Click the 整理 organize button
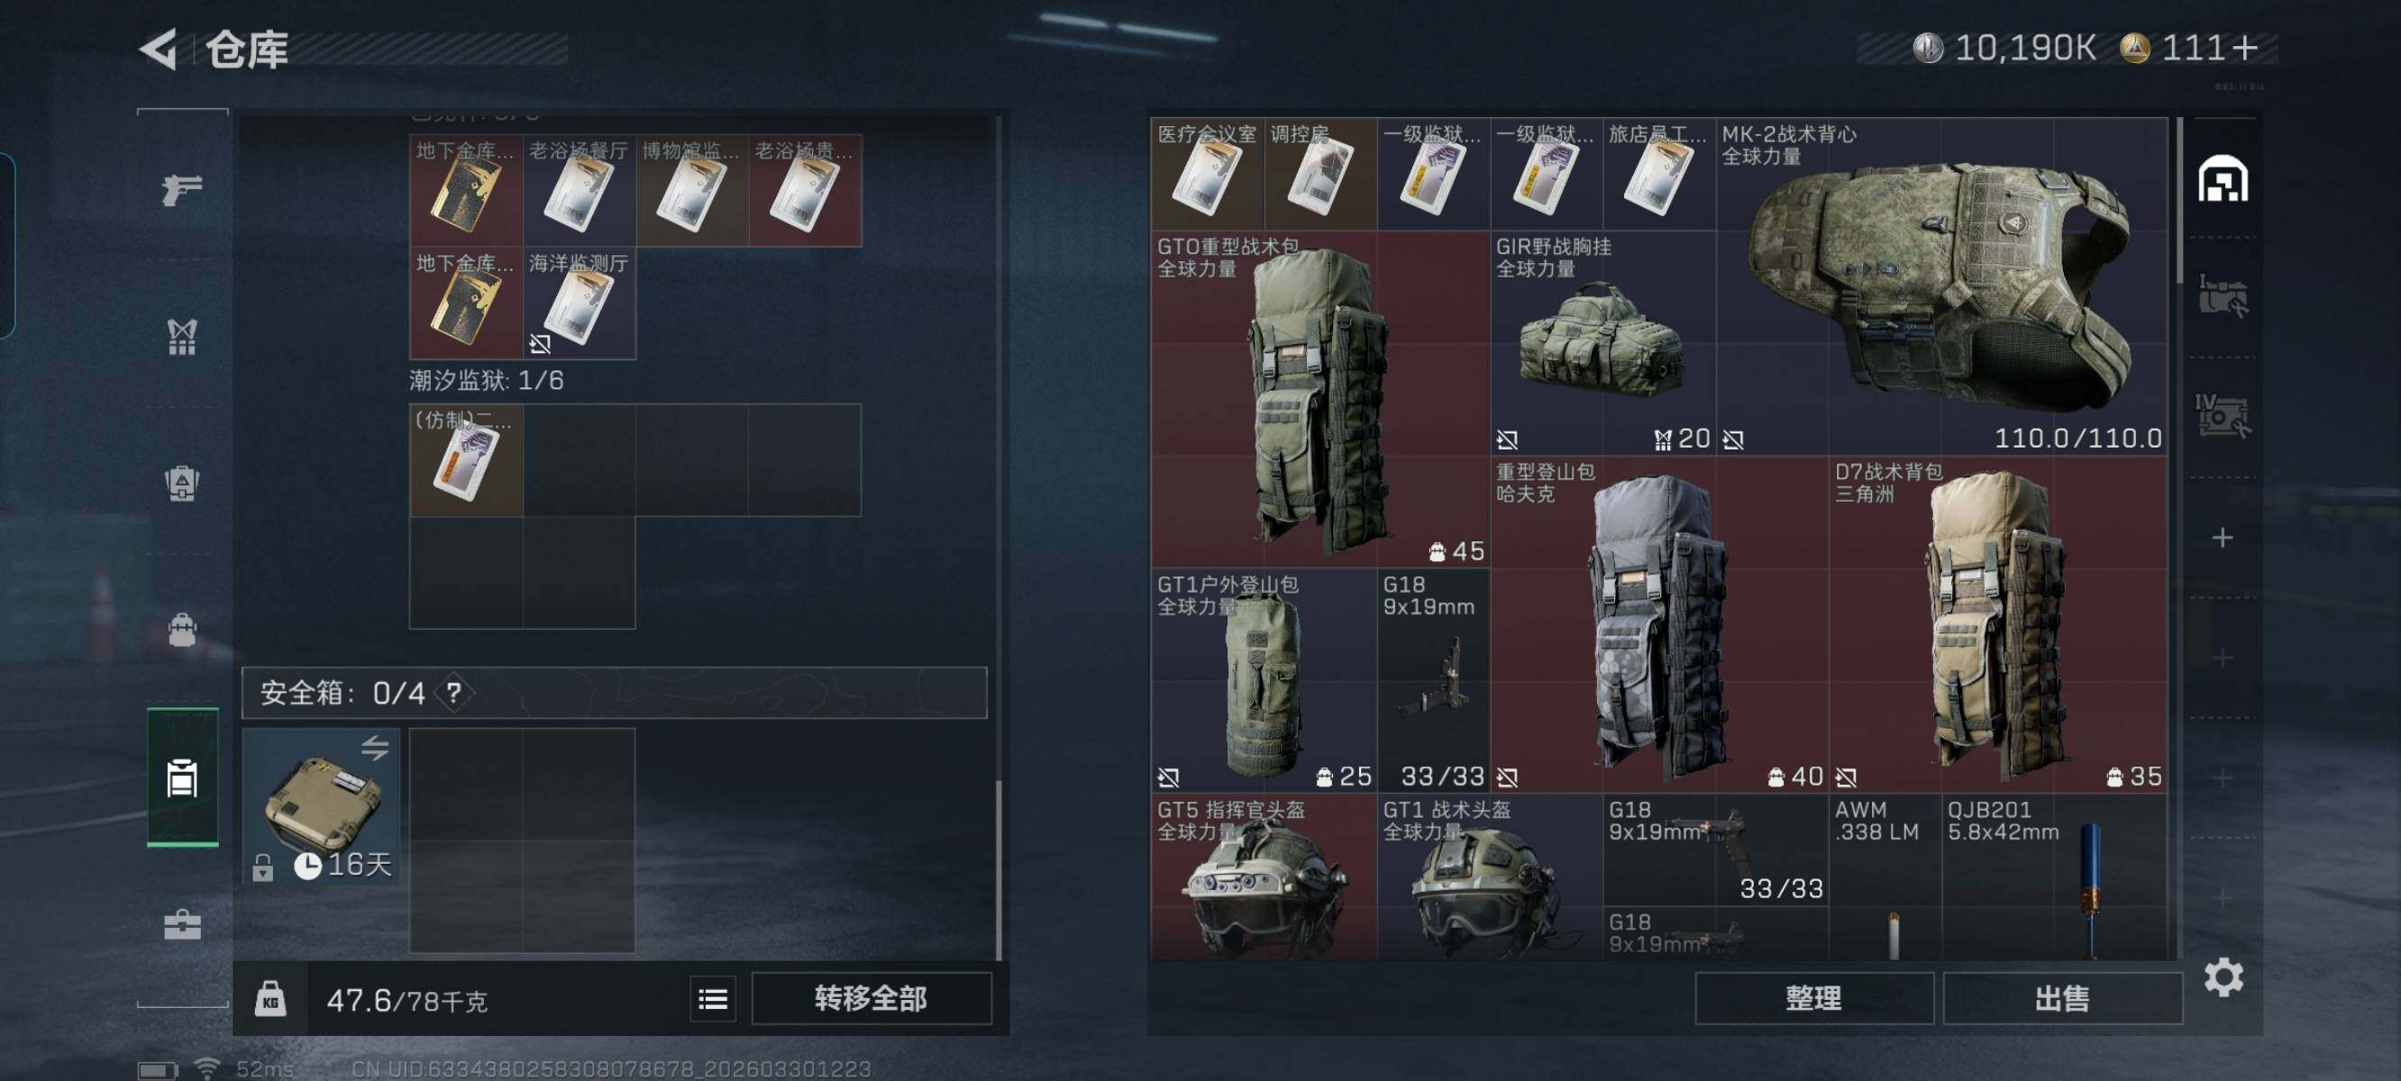Screen dimensions: 2401x1081 1812,998
